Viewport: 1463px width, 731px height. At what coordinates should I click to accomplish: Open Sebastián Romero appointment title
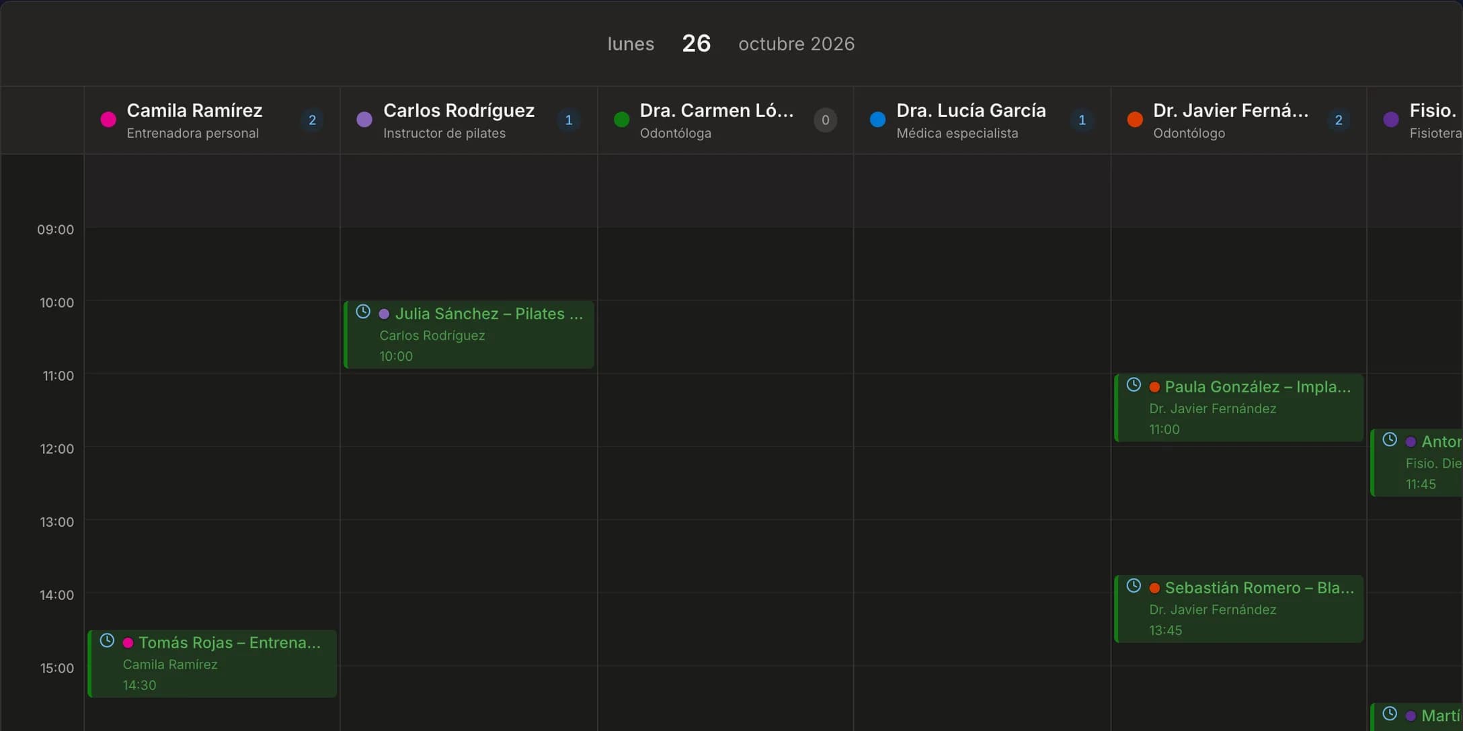tap(1259, 588)
